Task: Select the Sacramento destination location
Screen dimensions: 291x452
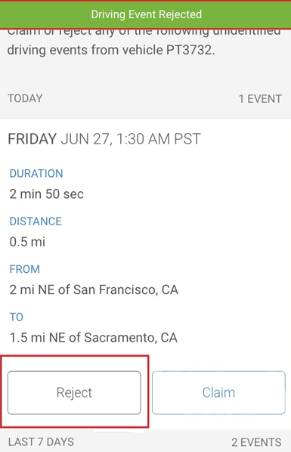Action: tap(94, 337)
